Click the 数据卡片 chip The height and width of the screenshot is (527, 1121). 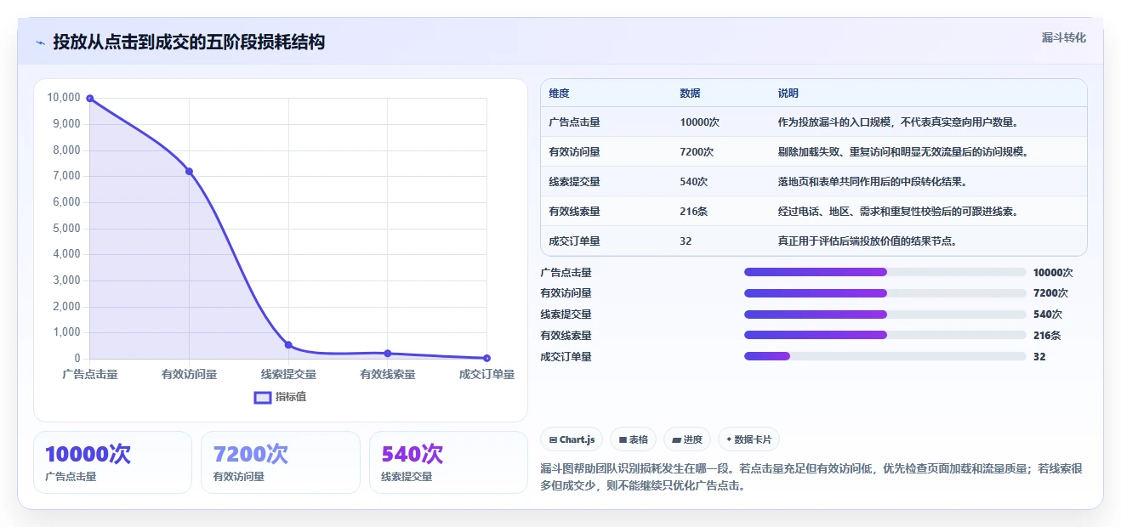tap(748, 439)
